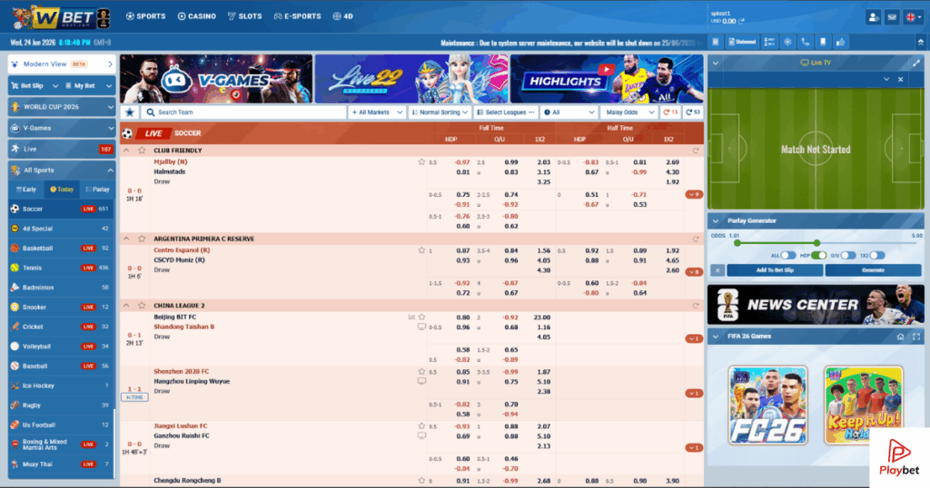Open the Malay Odds dropdown
930x488 pixels.
(628, 112)
